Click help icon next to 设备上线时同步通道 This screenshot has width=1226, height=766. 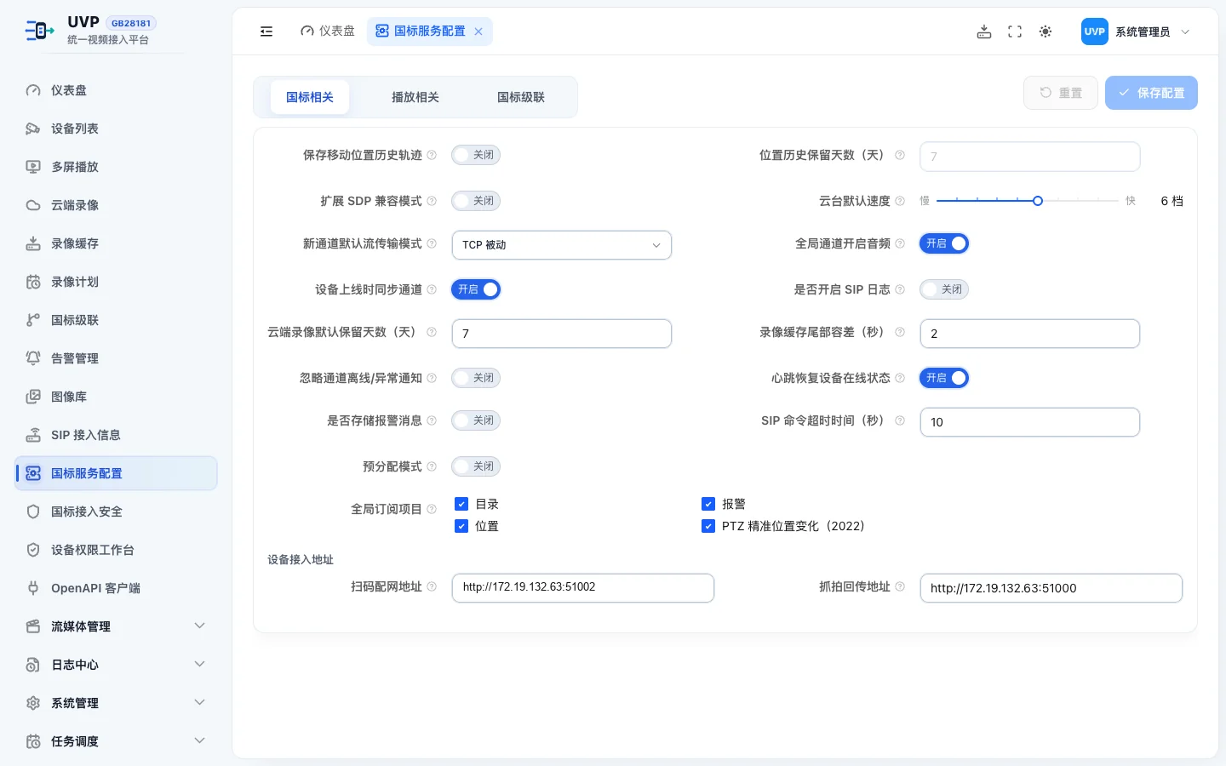432,289
